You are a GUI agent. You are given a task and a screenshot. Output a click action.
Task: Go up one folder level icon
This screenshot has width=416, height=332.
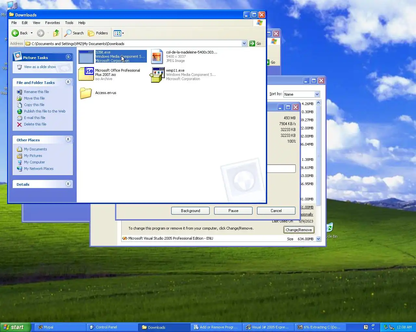(x=56, y=33)
